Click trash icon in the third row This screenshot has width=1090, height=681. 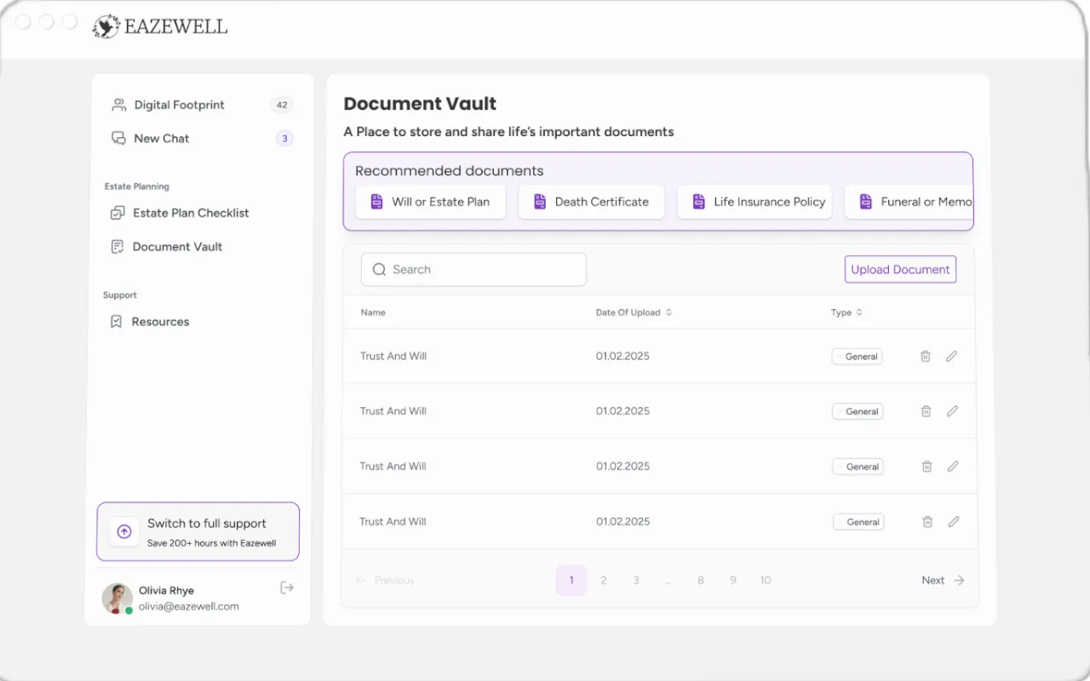pos(926,466)
